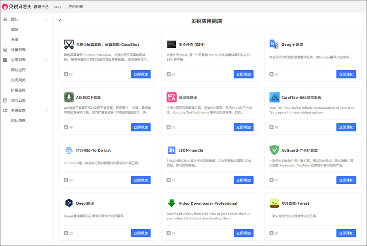Collapse the 团队 section in the sidebar
Image resolution: width=367 pixels, height=246 pixels.
(x=46, y=19)
